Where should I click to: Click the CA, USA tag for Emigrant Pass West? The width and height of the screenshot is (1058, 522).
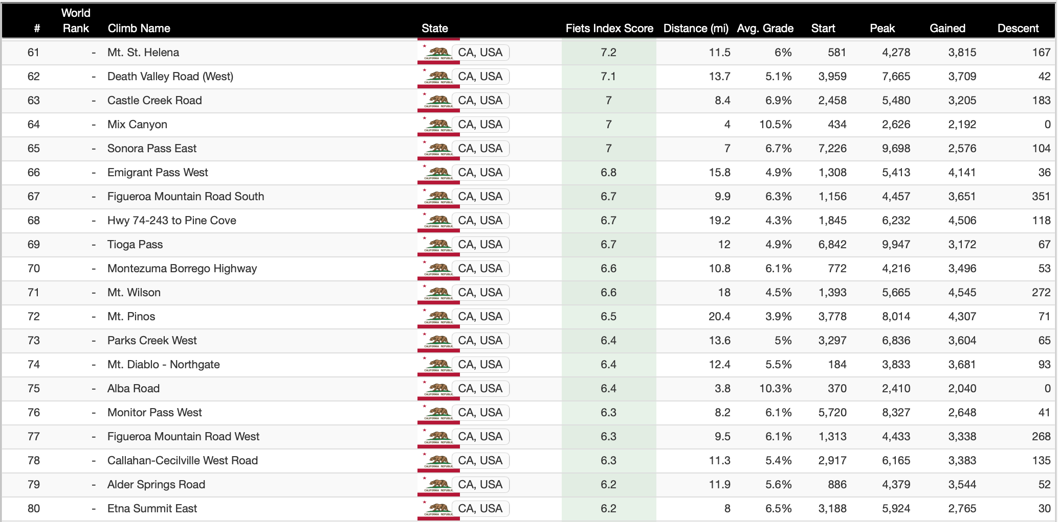click(480, 173)
